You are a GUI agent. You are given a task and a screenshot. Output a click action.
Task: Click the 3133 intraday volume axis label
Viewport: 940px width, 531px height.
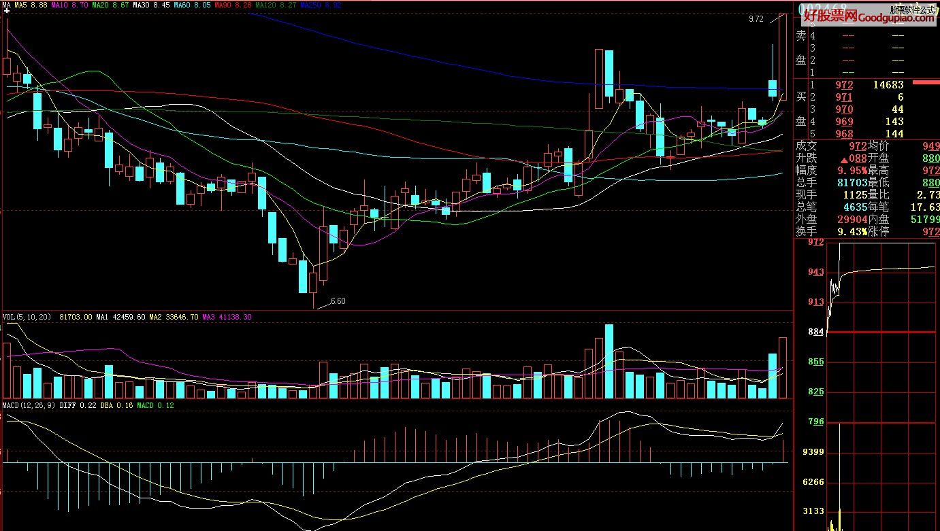813,511
